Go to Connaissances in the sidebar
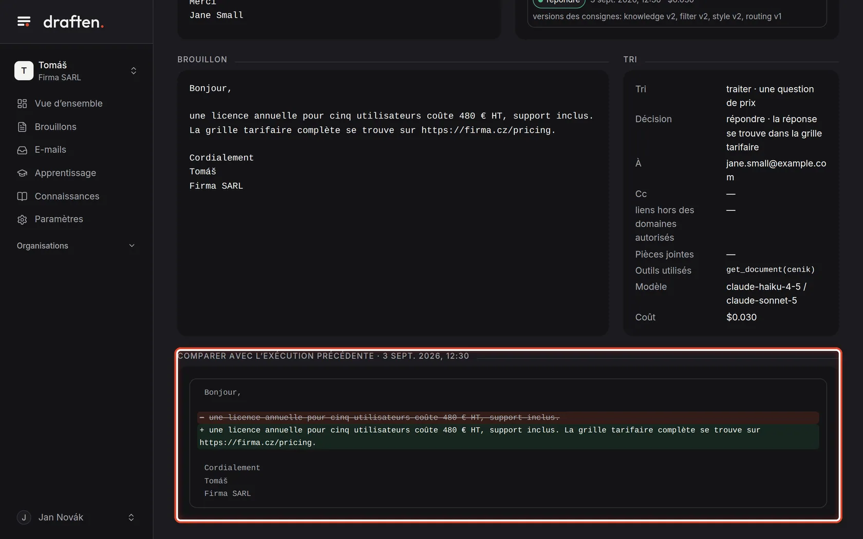 click(67, 196)
